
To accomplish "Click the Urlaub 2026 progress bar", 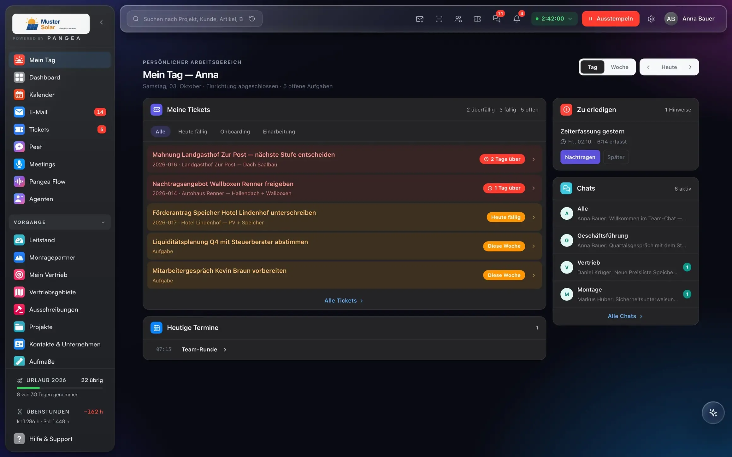I will (60, 388).
